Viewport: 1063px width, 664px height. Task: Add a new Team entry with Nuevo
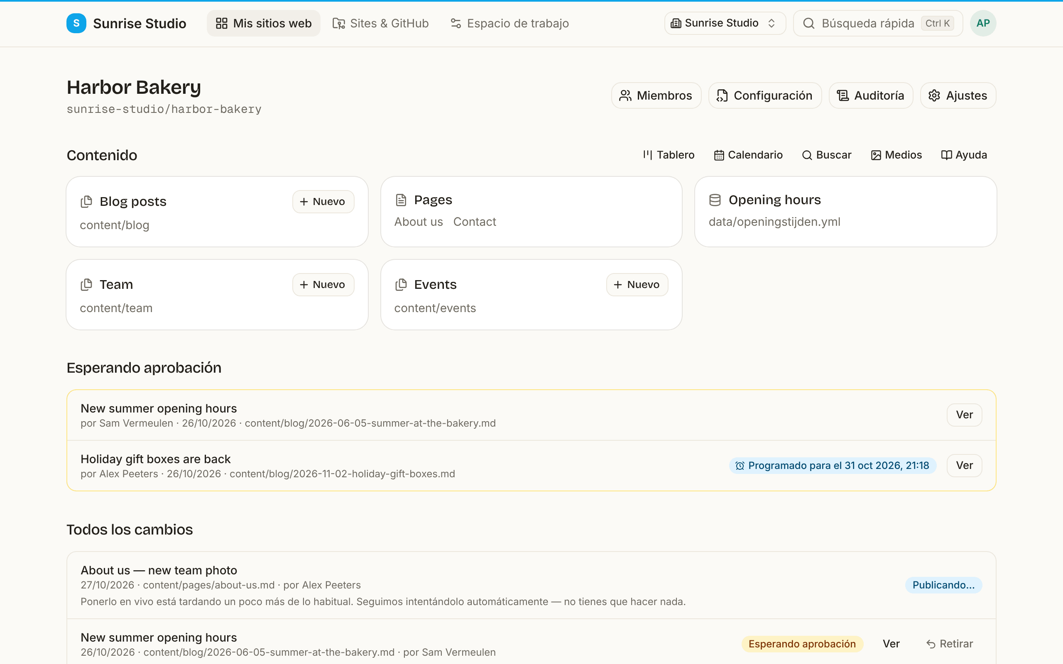click(x=323, y=285)
